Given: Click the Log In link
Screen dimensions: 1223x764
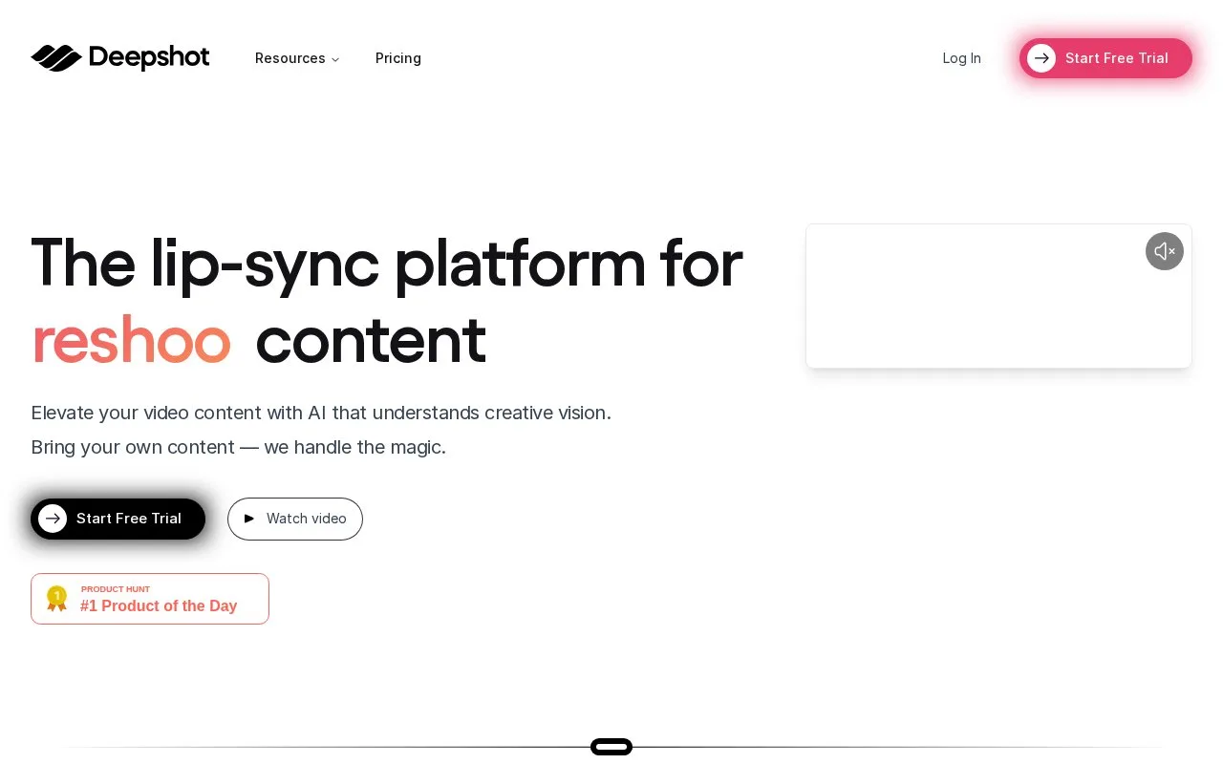Looking at the screenshot, I should point(961,58).
